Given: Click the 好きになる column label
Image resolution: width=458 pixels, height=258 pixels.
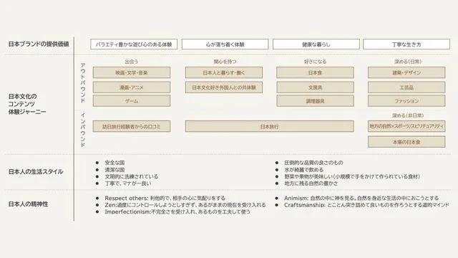Looking at the screenshot, I should 315,62.
